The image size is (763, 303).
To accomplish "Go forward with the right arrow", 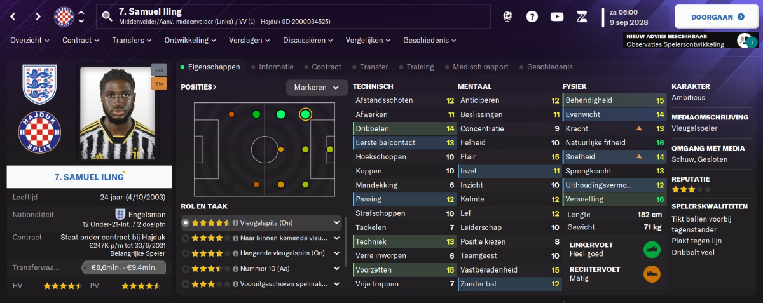I will (x=38, y=17).
